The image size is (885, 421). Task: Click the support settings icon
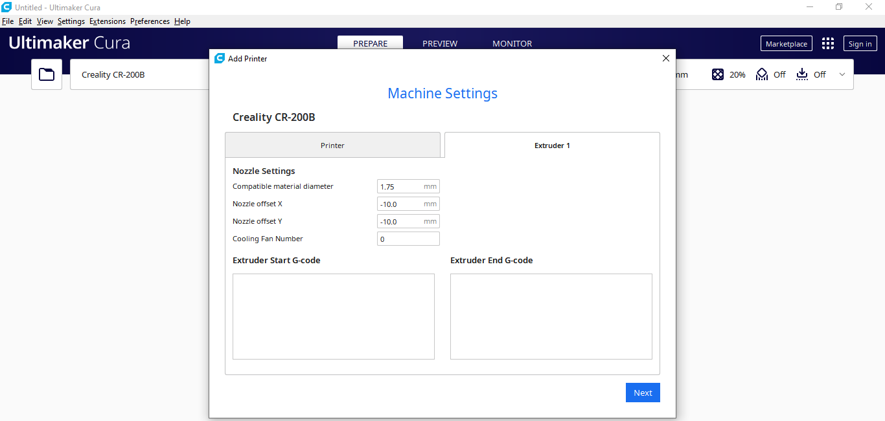[x=762, y=74]
